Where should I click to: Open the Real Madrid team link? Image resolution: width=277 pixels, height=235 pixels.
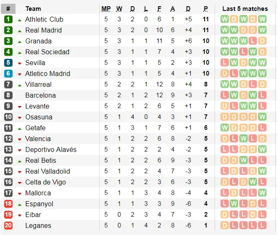click(x=44, y=30)
